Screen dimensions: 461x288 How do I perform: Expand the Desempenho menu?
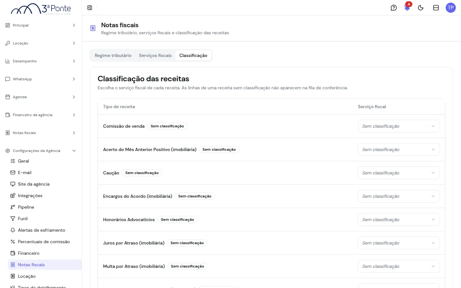coord(41,61)
